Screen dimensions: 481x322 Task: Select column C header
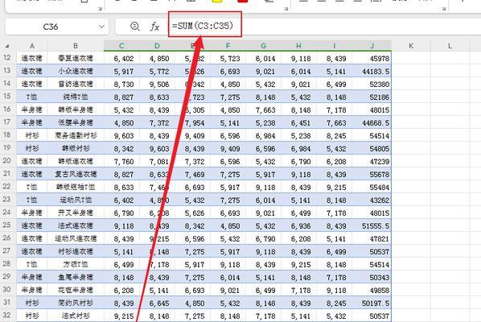pyautogui.click(x=121, y=46)
